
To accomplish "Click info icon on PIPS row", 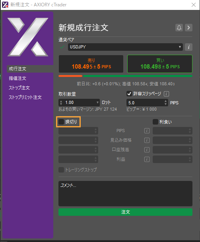I will 147,131.
